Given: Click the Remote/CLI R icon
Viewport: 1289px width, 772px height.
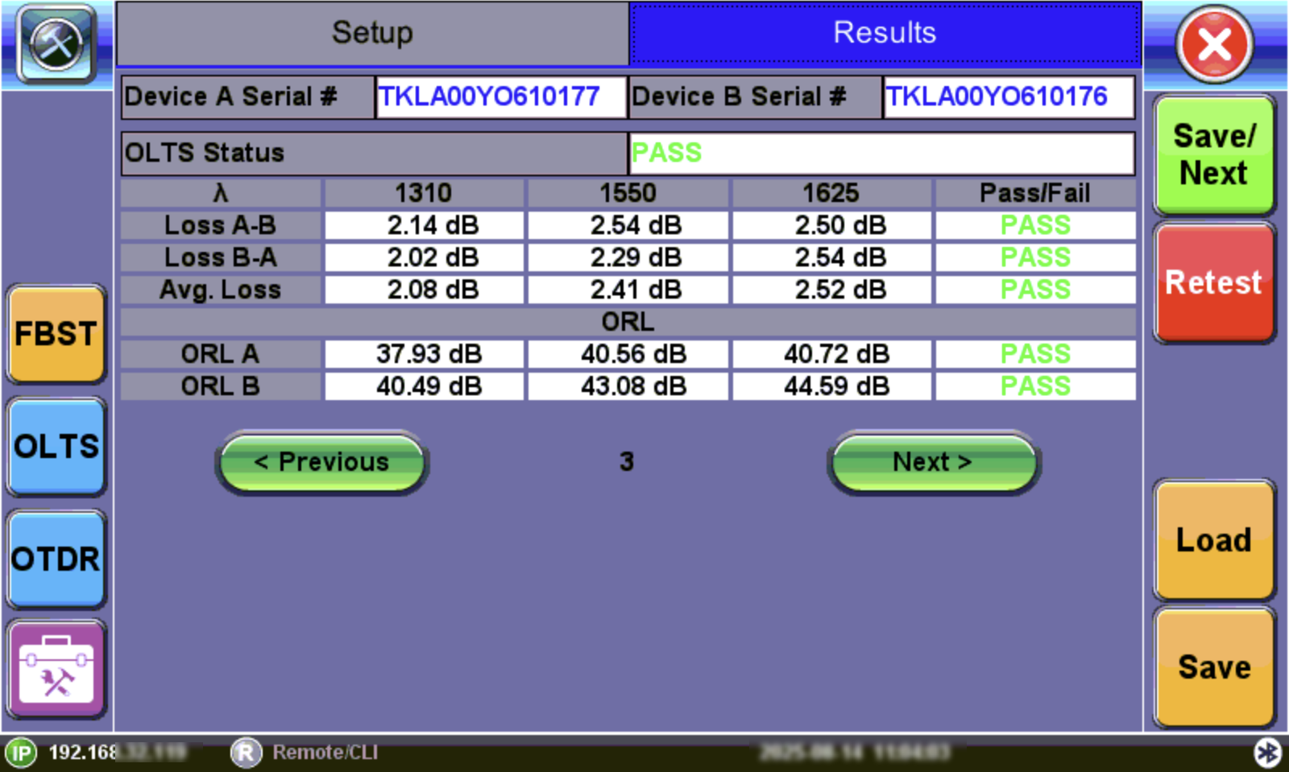Looking at the screenshot, I should [x=246, y=753].
